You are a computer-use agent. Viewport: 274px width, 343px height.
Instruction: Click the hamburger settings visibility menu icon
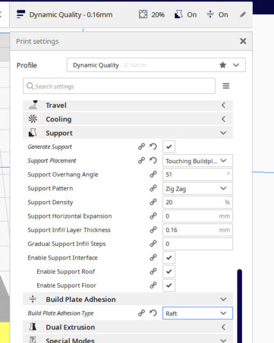click(x=226, y=86)
